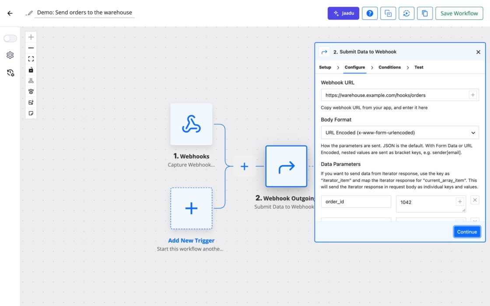Viewport: 490px width, 306px height.
Task: Click the arrow icon in panel header
Action: coord(324,52)
